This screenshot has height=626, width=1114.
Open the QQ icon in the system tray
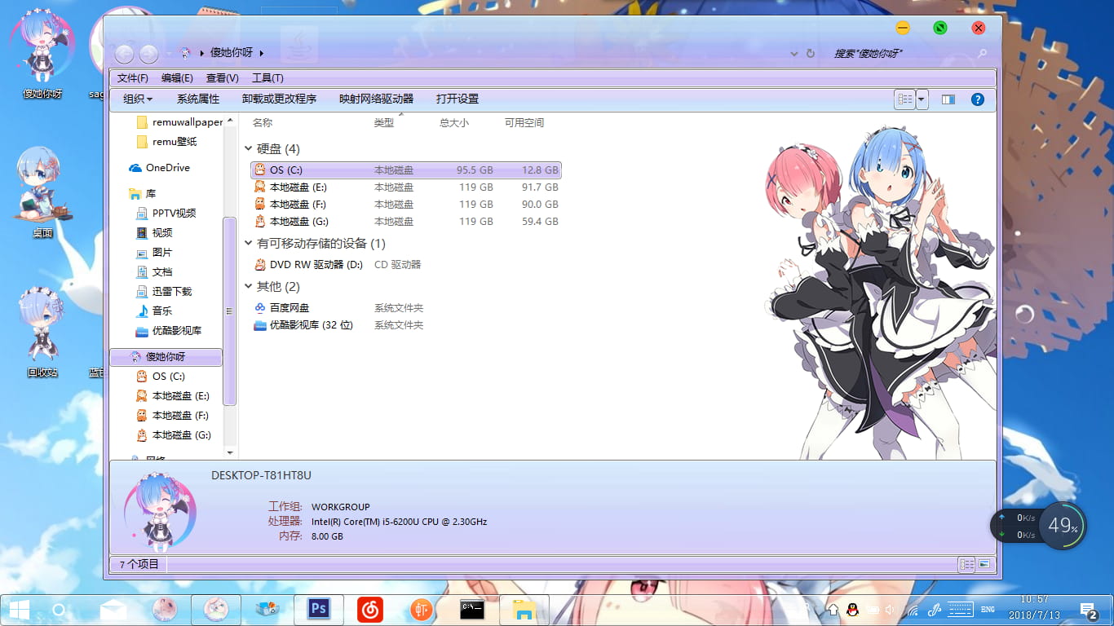pyautogui.click(x=851, y=609)
